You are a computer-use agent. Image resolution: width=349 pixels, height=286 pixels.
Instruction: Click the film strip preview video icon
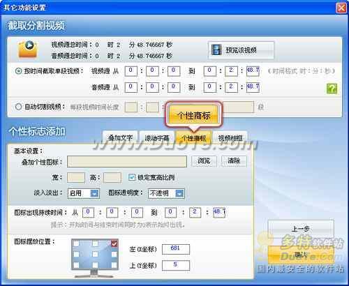click(216, 50)
